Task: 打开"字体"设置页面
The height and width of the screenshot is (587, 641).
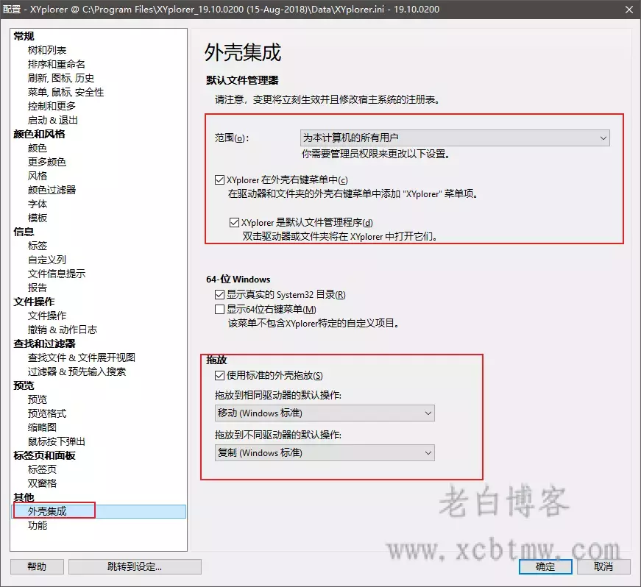Action: [37, 203]
